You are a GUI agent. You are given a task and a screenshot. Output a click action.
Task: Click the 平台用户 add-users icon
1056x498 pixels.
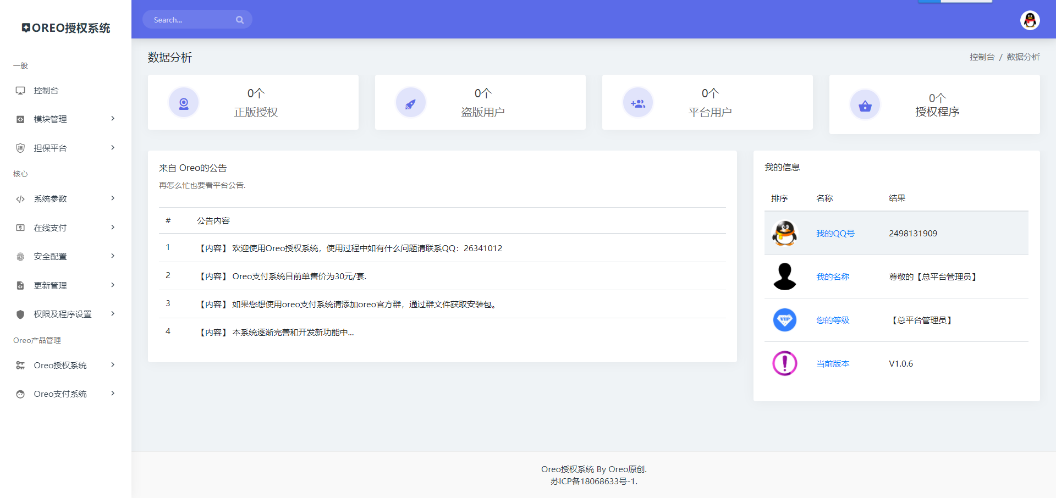[x=638, y=103]
